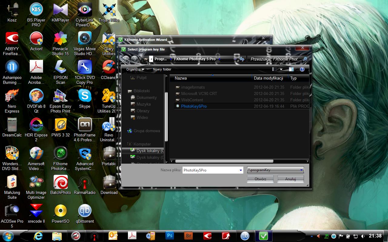The height and width of the screenshot is (242, 388).
Task: Open PowerISO desktop icon
Action: click(x=60, y=214)
